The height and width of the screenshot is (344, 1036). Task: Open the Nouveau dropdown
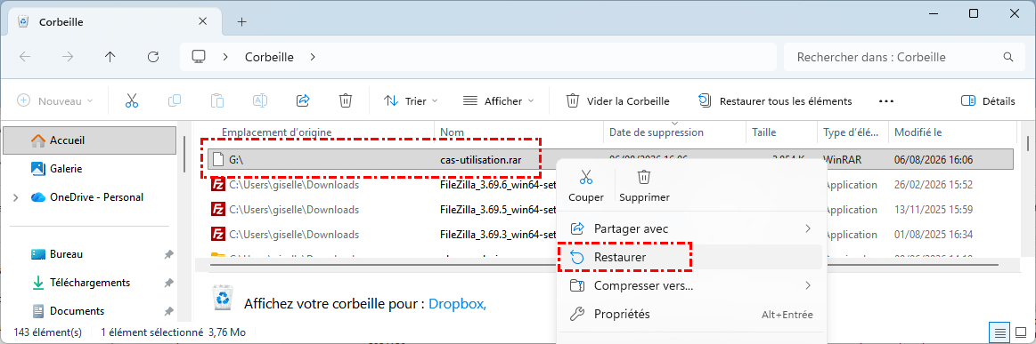tap(55, 100)
